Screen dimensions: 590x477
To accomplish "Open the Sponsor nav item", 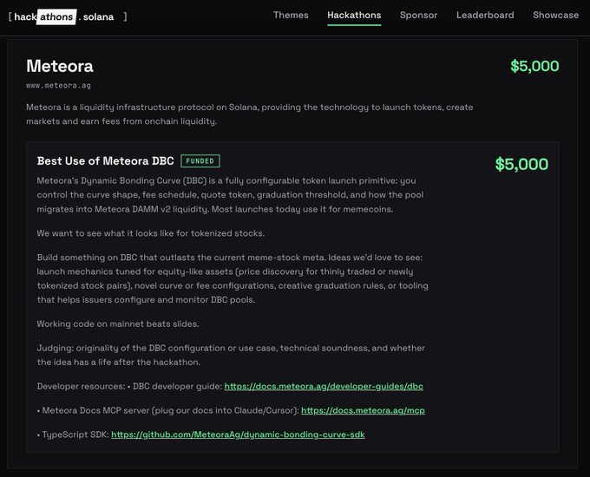I will (418, 15).
